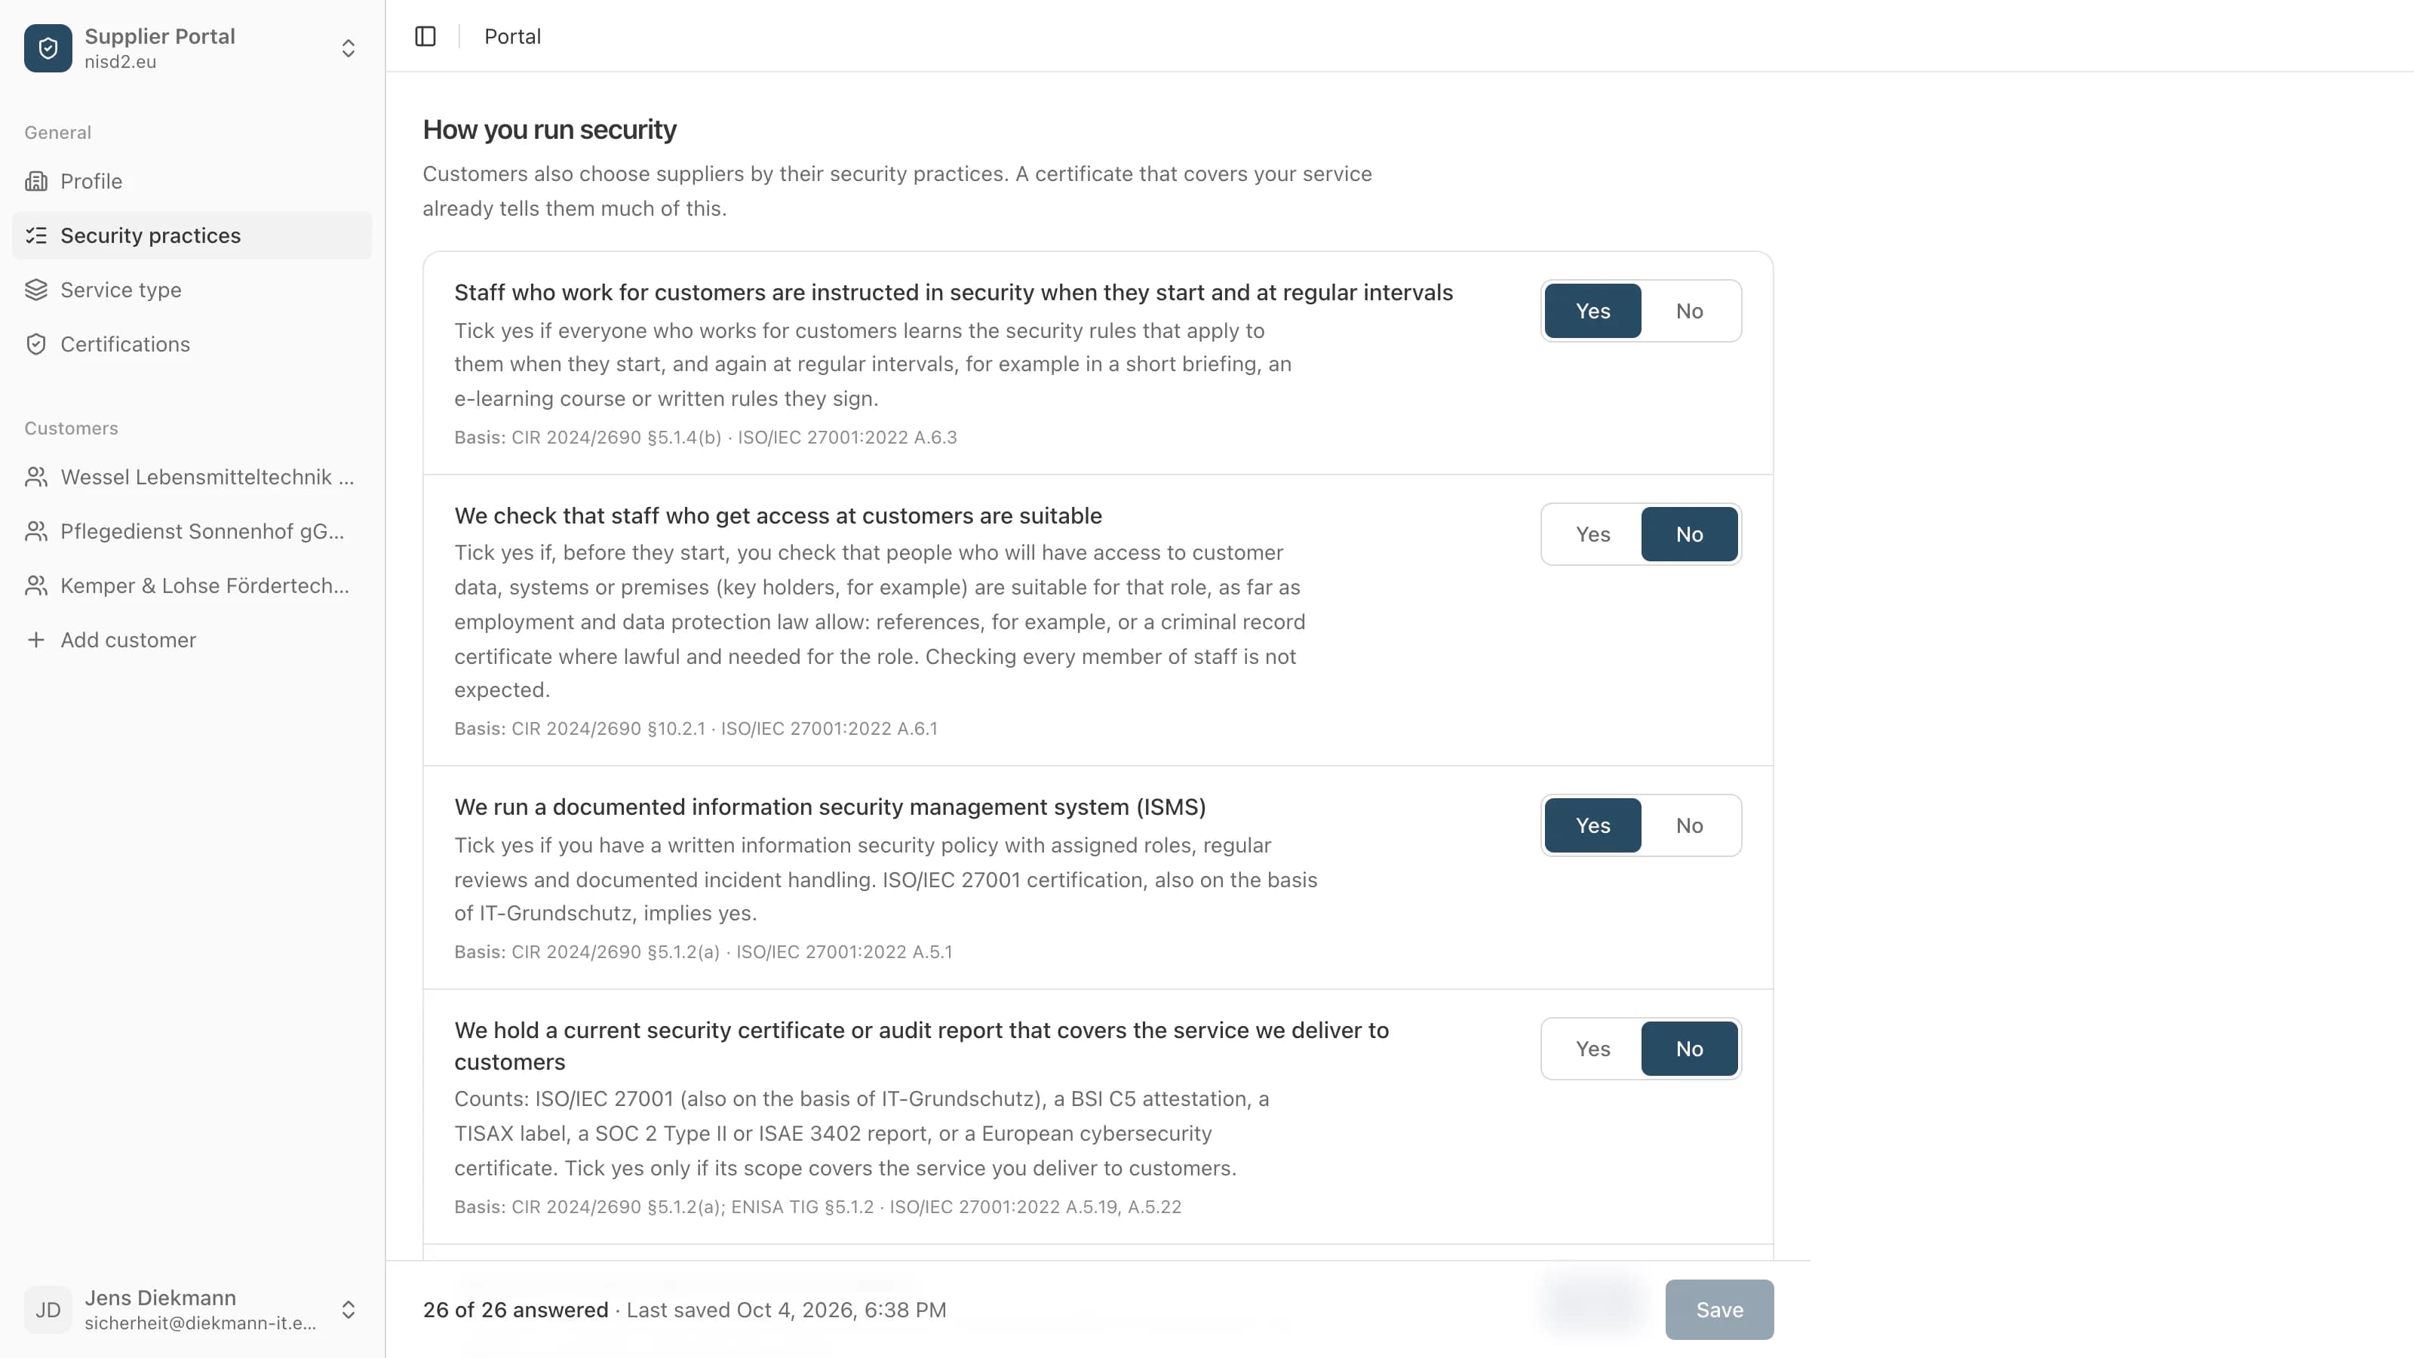Click the Certifications shield icon
2414x1358 pixels.
point(35,344)
